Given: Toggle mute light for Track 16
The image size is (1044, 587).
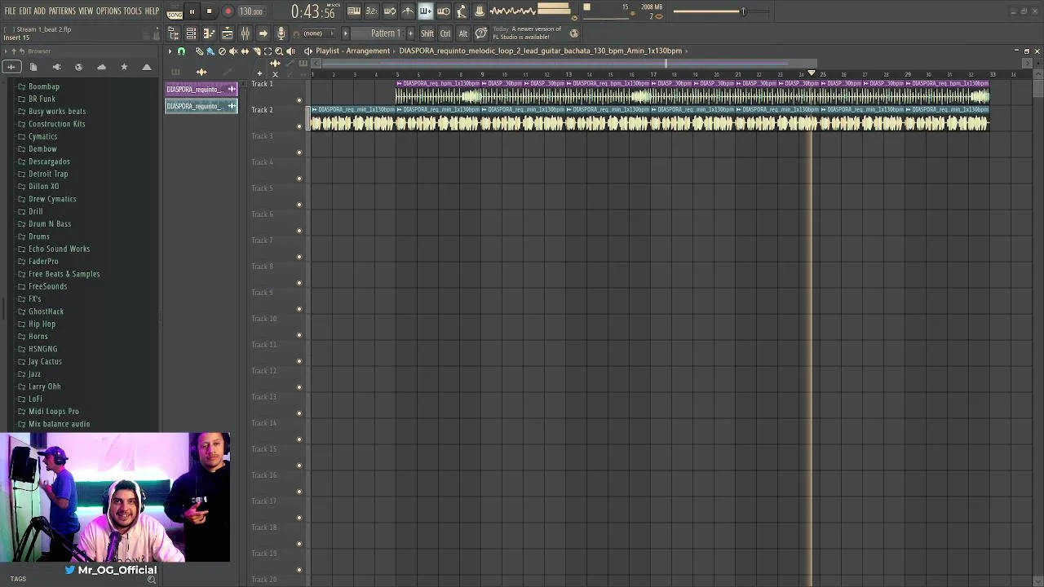Looking at the screenshot, I should pos(299,491).
